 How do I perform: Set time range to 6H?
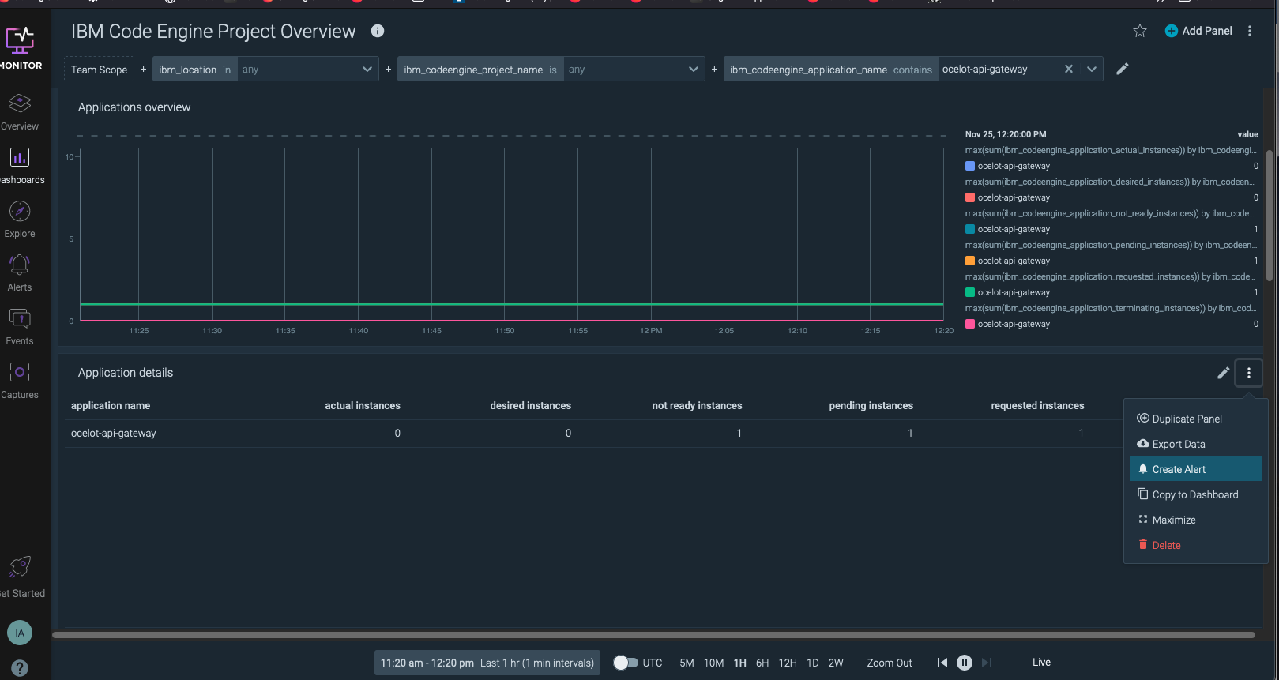pyautogui.click(x=762, y=663)
